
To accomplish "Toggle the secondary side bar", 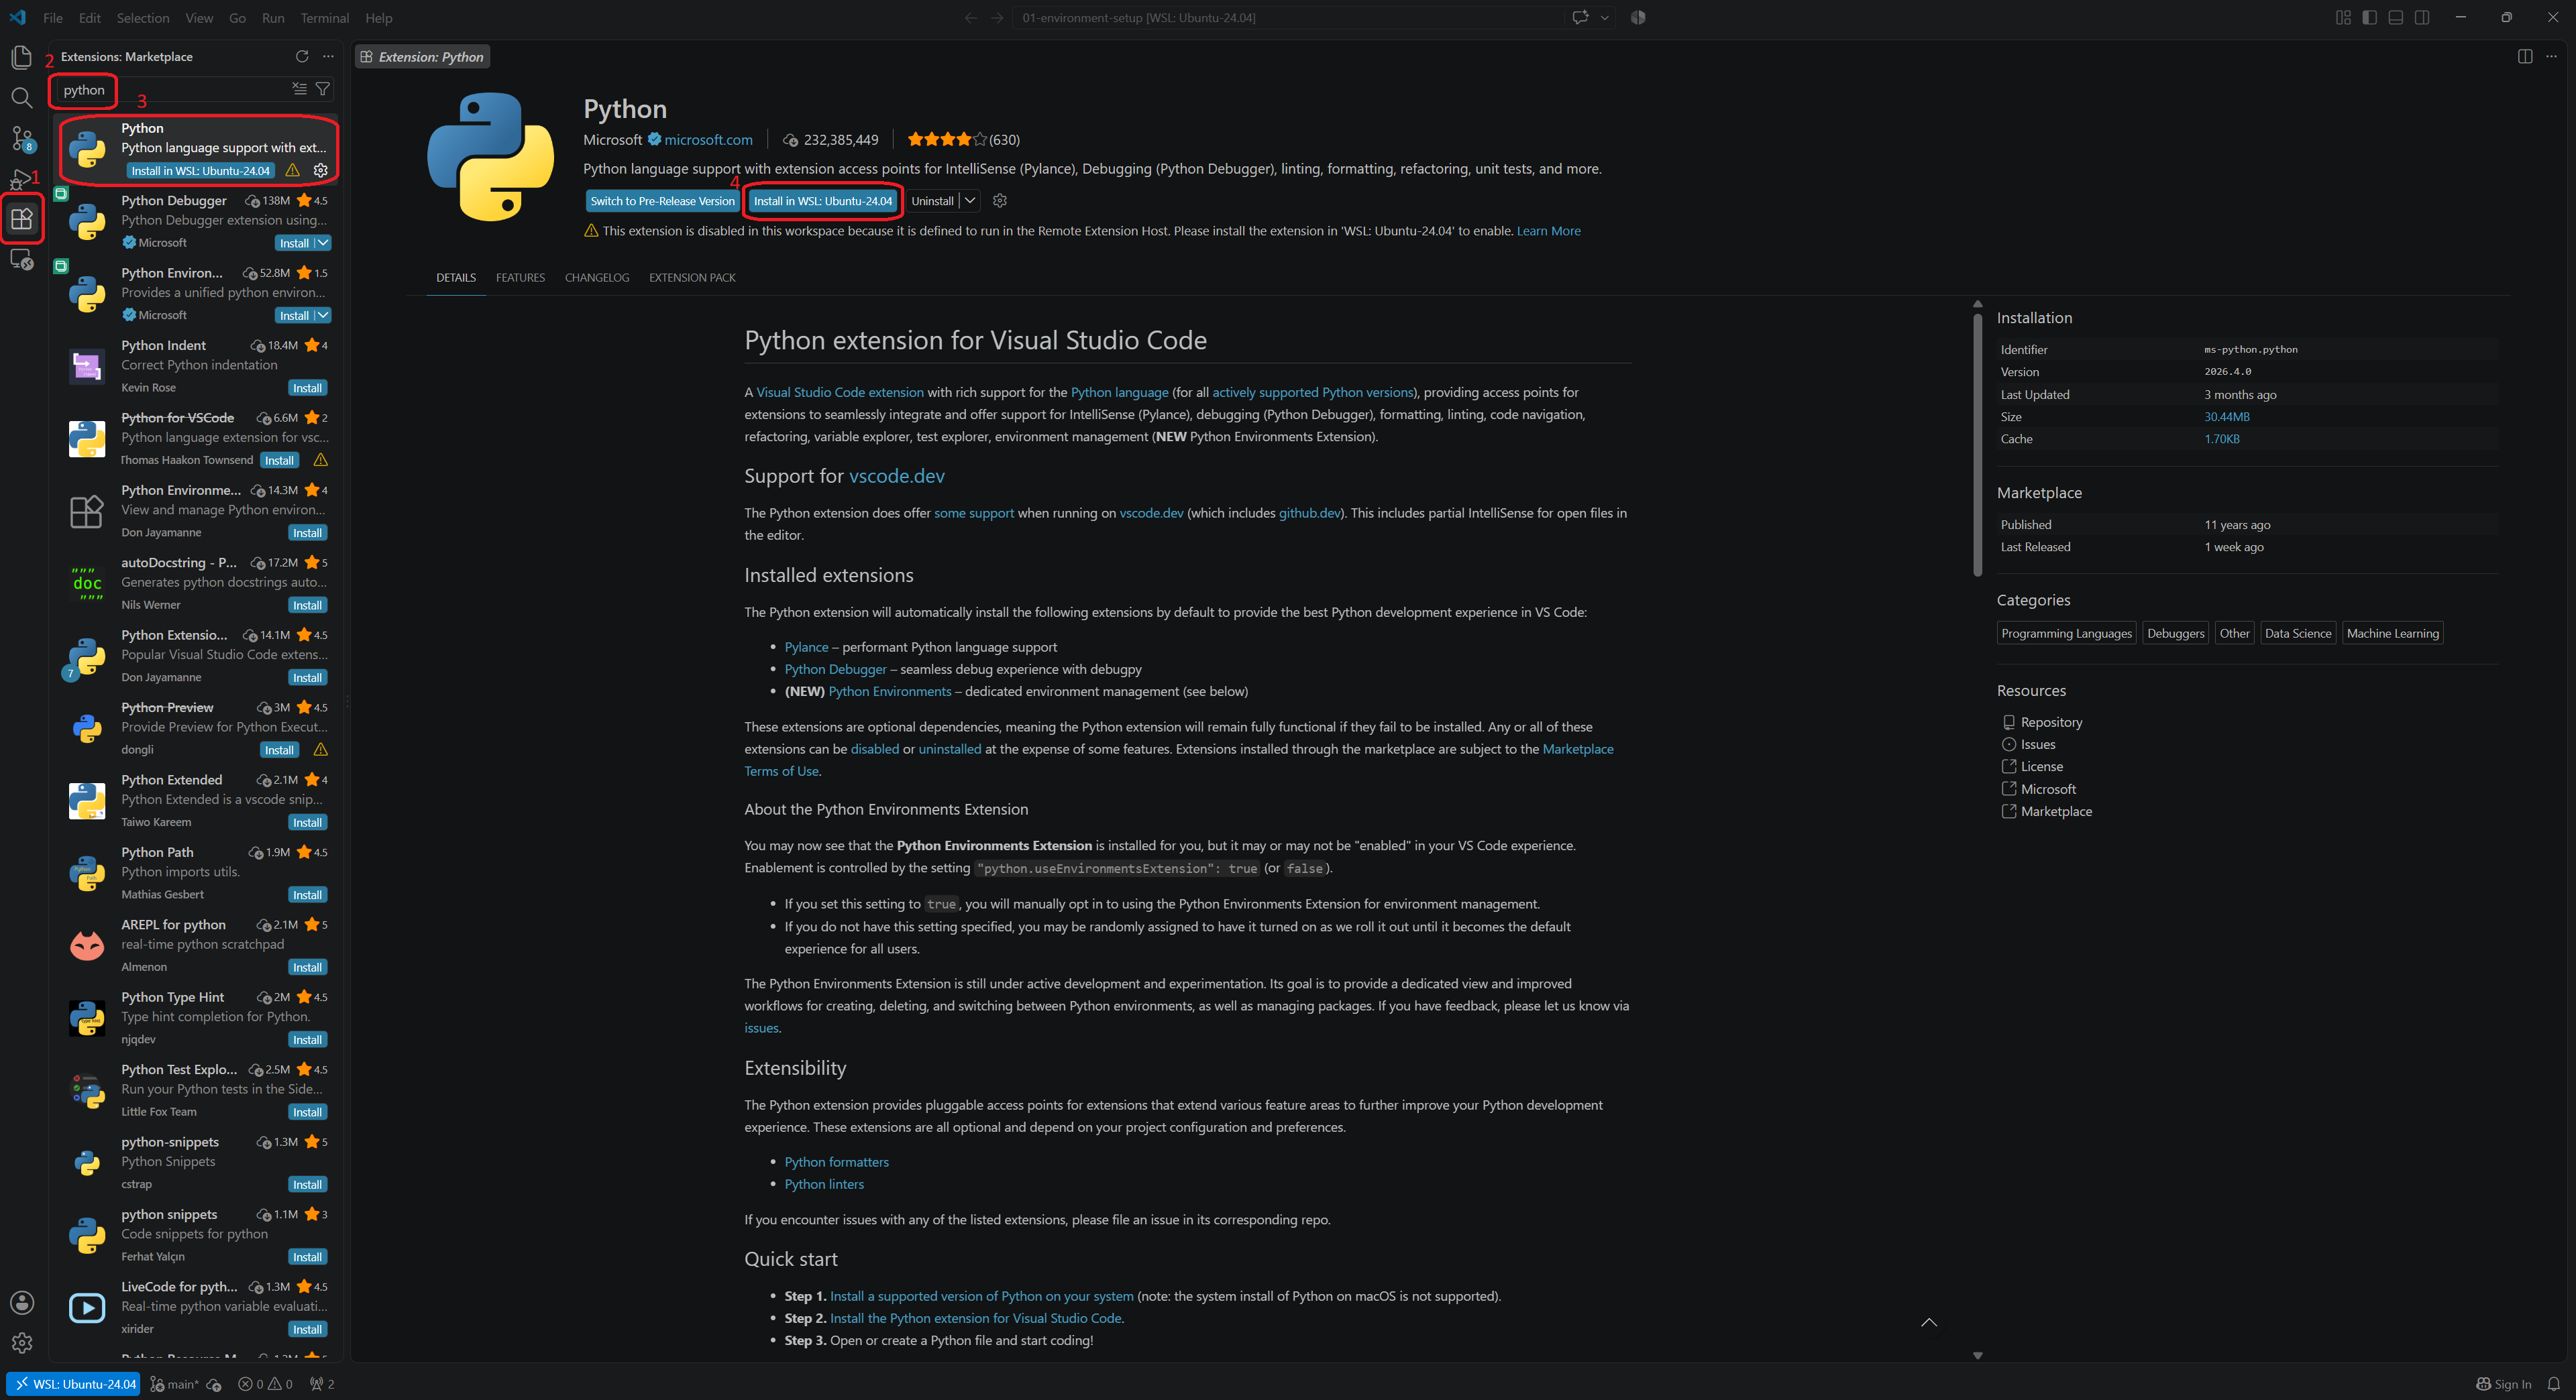I will point(2422,18).
